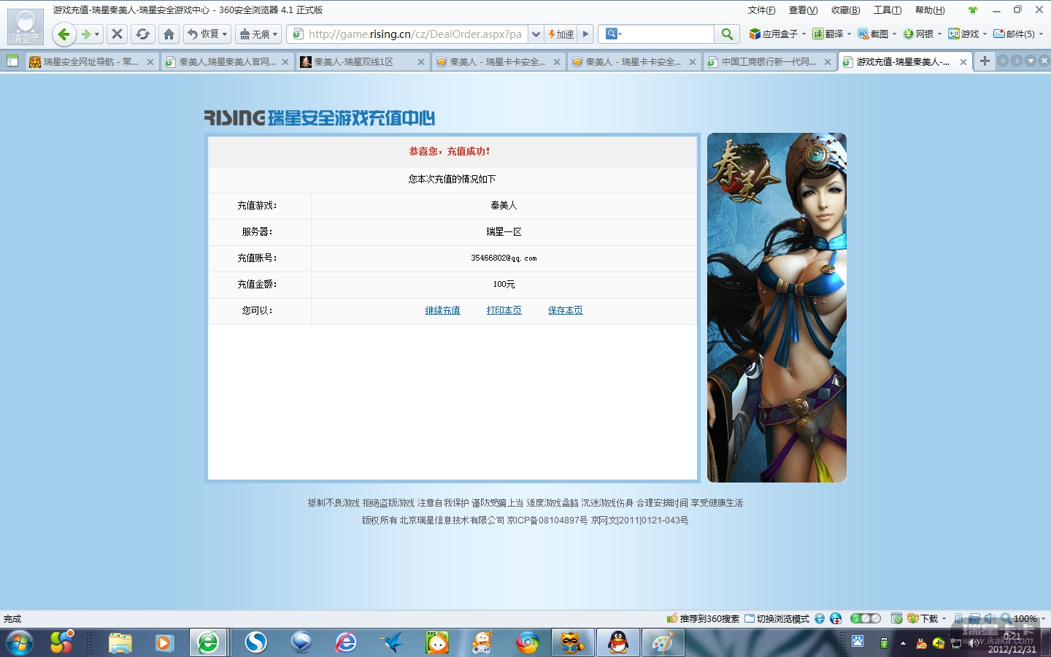This screenshot has width=1051, height=657.
Task: Click the status bar speaker mute icon
Action: click(x=989, y=618)
